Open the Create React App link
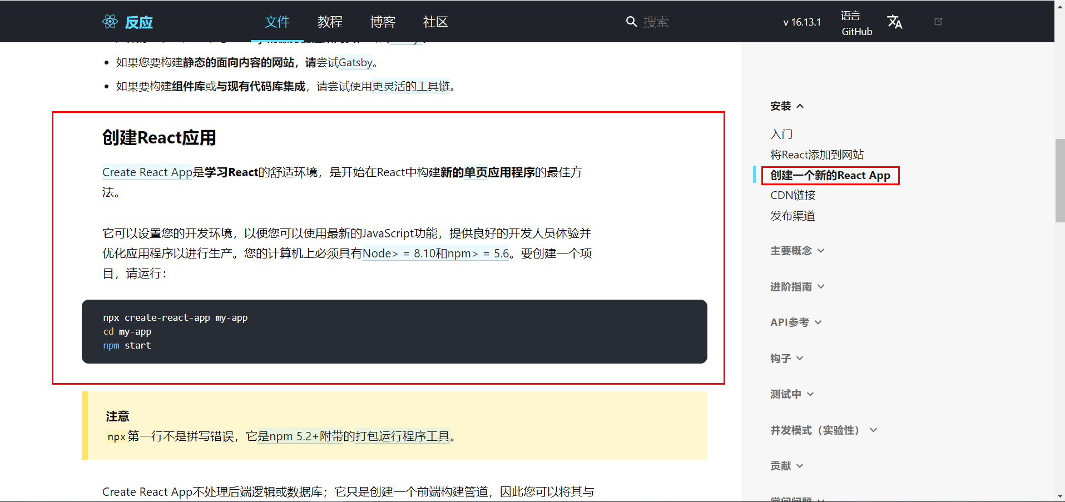This screenshot has width=1065, height=502. click(x=147, y=172)
